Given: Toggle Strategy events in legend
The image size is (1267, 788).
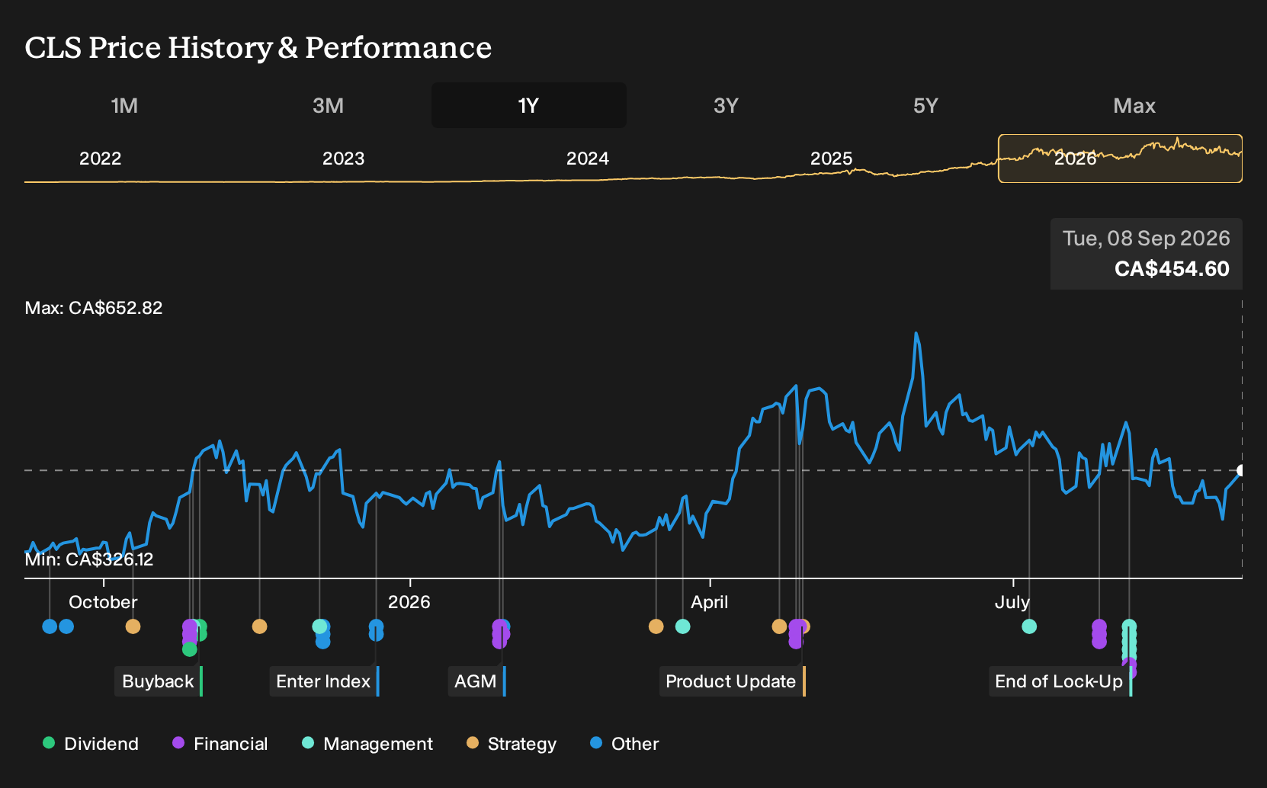Looking at the screenshot, I should click(512, 744).
